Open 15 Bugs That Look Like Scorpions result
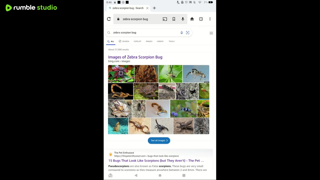This screenshot has width=320, height=180. pos(156,160)
